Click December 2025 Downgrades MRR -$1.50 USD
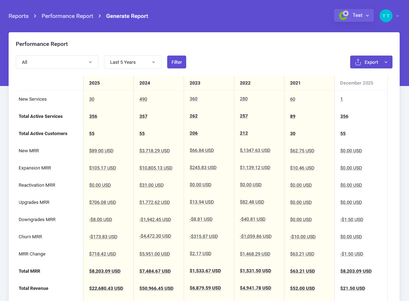 tap(352, 220)
